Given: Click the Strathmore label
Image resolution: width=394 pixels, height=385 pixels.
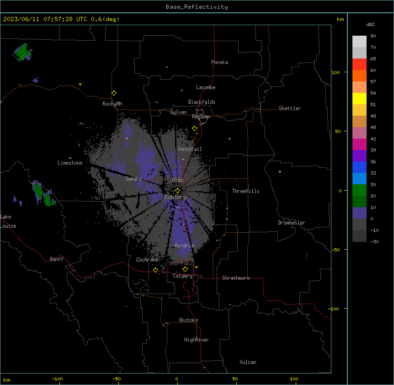Looking at the screenshot, I should (236, 278).
